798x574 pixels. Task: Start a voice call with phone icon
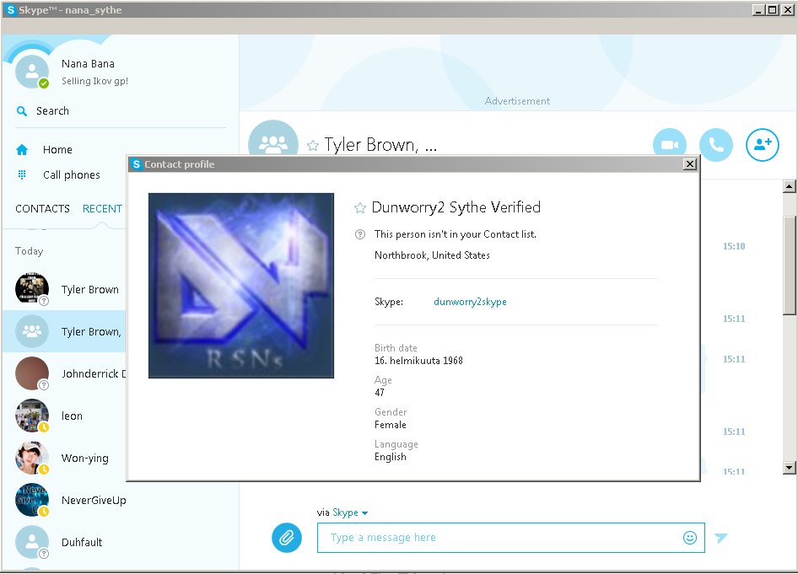716,145
